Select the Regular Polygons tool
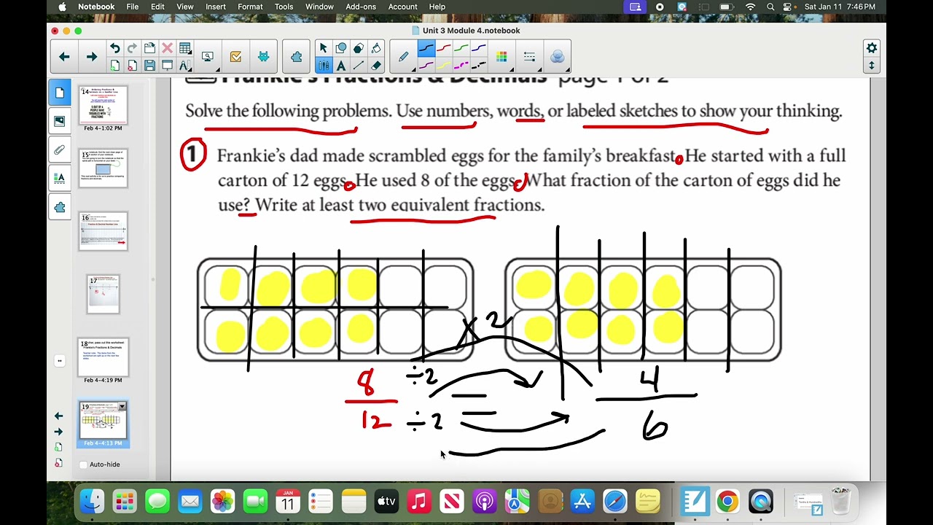The height and width of the screenshot is (525, 933). point(358,48)
